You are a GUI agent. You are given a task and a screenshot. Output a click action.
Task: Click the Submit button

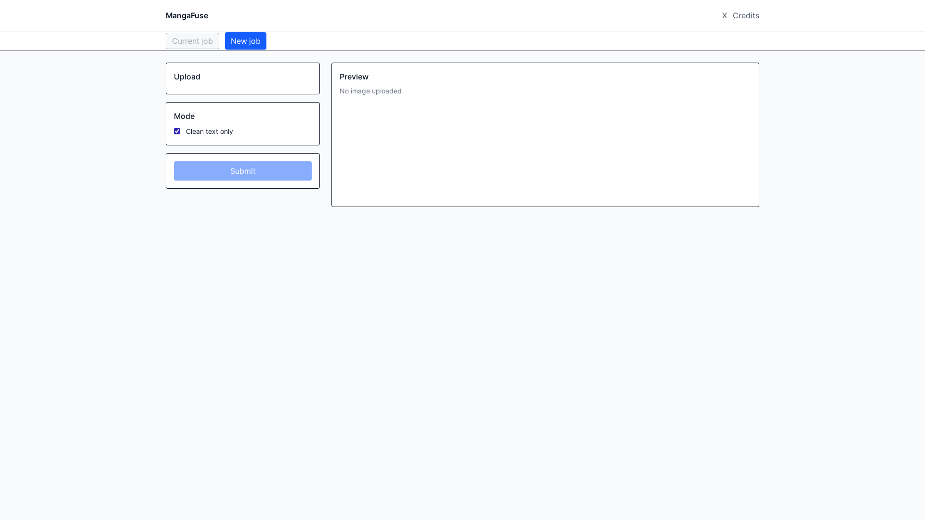click(243, 171)
